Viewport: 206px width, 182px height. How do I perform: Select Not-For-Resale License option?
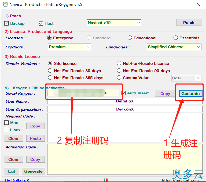click(x=119, y=63)
